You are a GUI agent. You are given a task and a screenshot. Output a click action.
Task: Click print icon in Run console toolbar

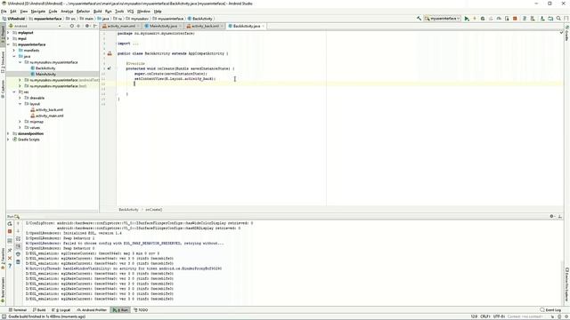click(18, 254)
